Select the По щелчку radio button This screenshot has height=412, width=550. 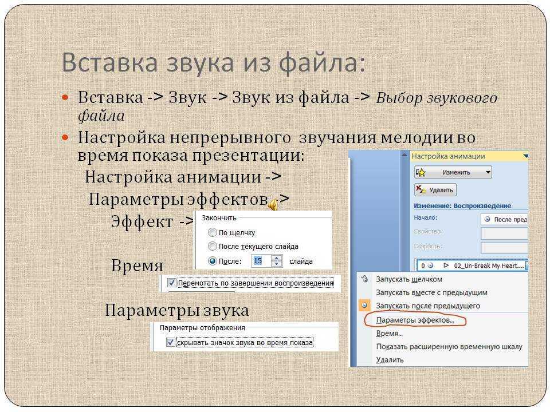coord(212,232)
